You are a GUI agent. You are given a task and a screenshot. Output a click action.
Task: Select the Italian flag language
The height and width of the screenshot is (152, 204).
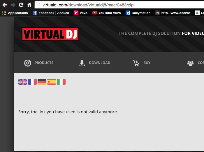pos(61,82)
